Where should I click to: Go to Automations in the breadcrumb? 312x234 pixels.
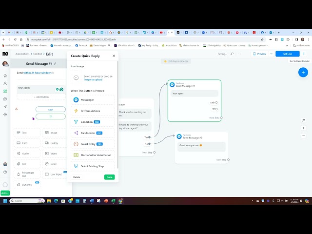click(22, 54)
